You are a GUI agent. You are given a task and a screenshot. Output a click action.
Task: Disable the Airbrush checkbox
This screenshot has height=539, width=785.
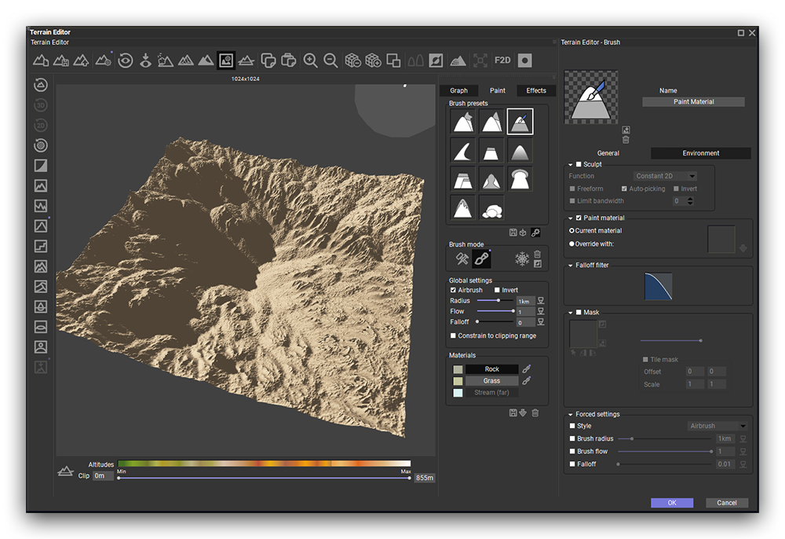[x=453, y=291]
